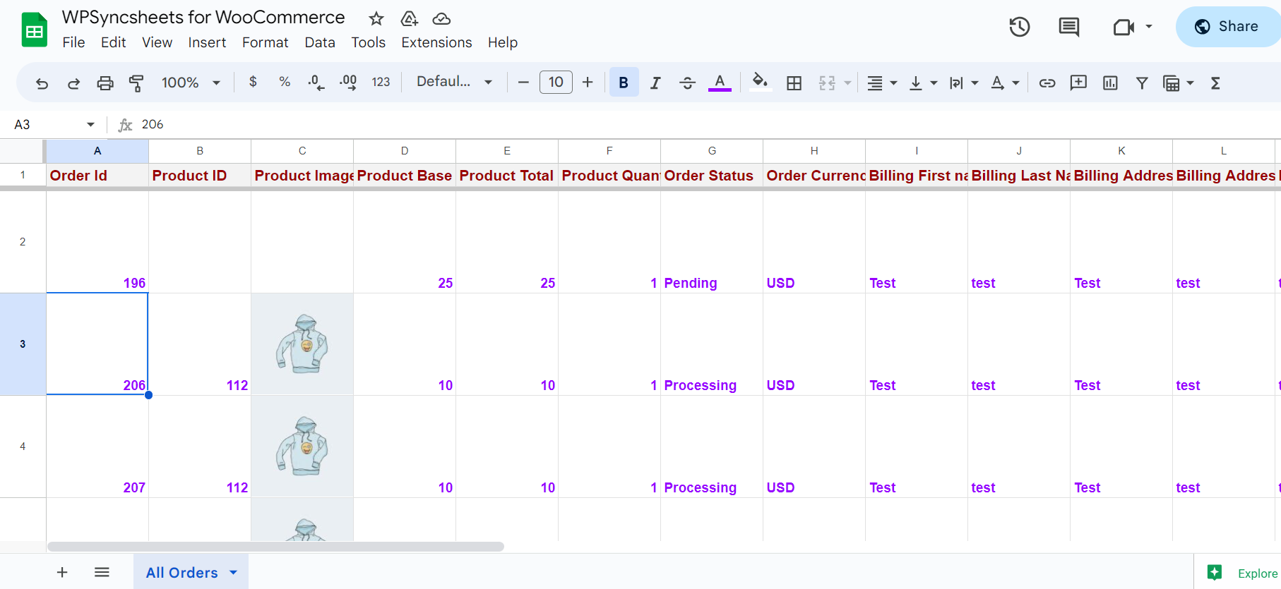Open the Data menu
Image resolution: width=1281 pixels, height=589 pixels.
point(320,42)
